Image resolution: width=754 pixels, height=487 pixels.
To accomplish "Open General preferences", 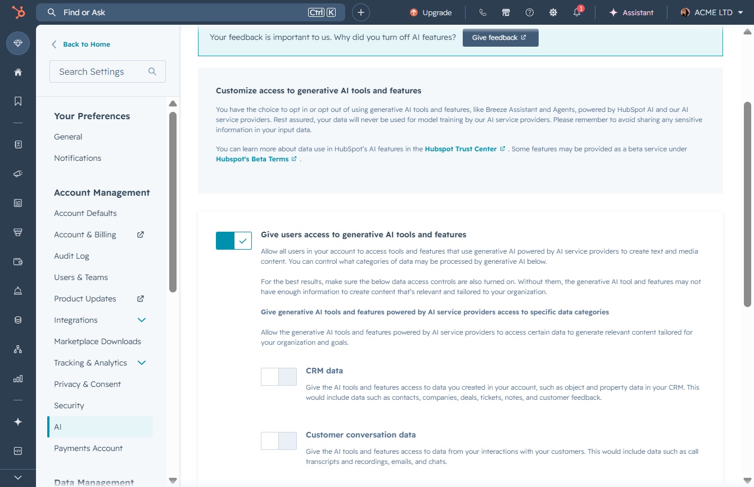I will (68, 137).
